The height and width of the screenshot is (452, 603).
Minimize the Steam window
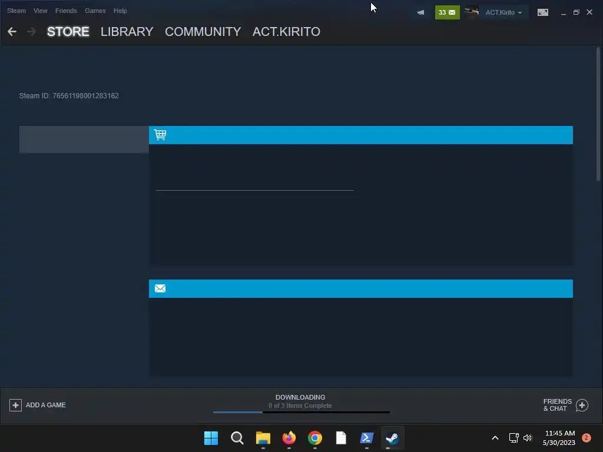click(564, 13)
